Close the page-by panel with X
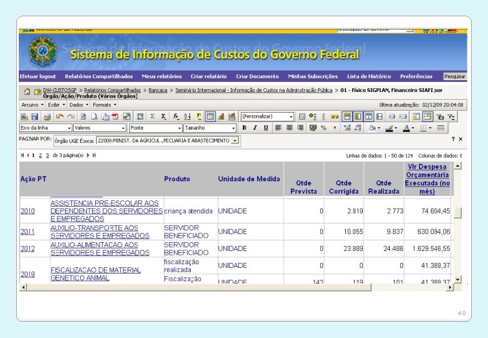 (460, 139)
